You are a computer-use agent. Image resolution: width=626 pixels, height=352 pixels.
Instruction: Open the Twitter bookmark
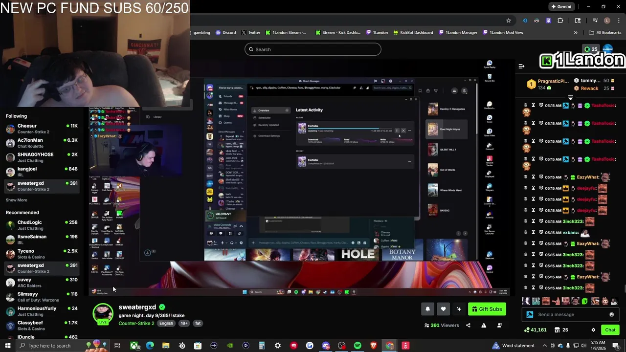pyautogui.click(x=251, y=33)
